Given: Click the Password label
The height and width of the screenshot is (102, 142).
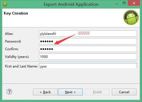Looking at the screenshot, I should pyautogui.click(x=13, y=41).
